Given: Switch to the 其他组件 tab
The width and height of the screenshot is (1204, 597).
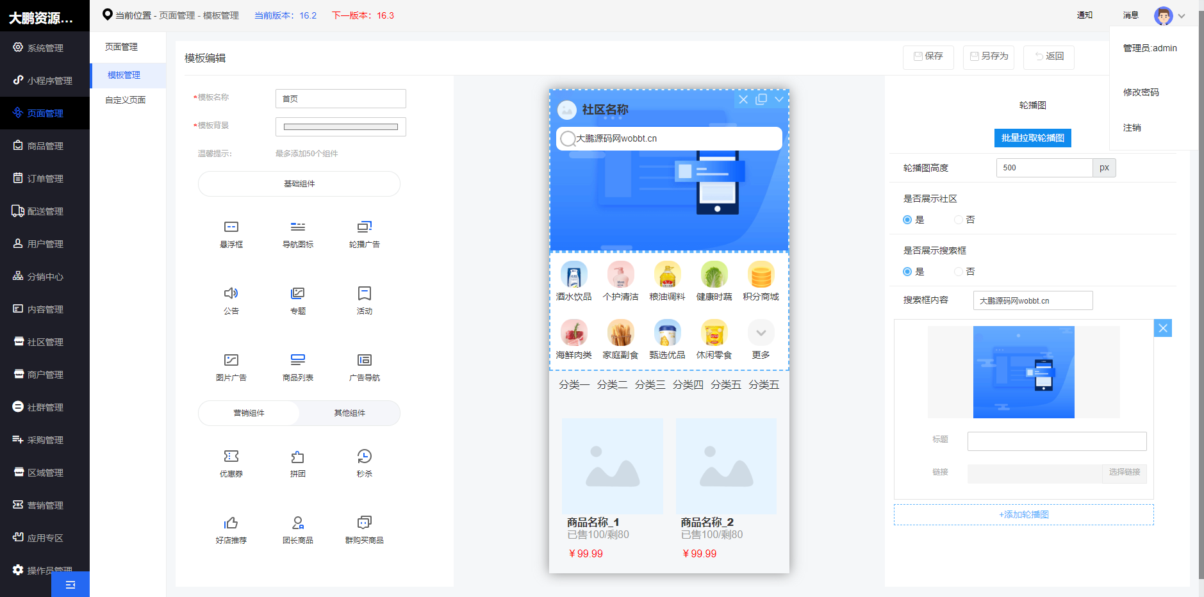Looking at the screenshot, I should pos(349,413).
